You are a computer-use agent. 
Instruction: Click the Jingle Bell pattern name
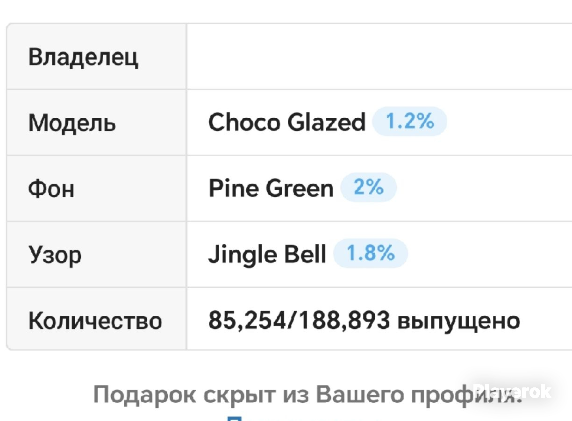(267, 255)
